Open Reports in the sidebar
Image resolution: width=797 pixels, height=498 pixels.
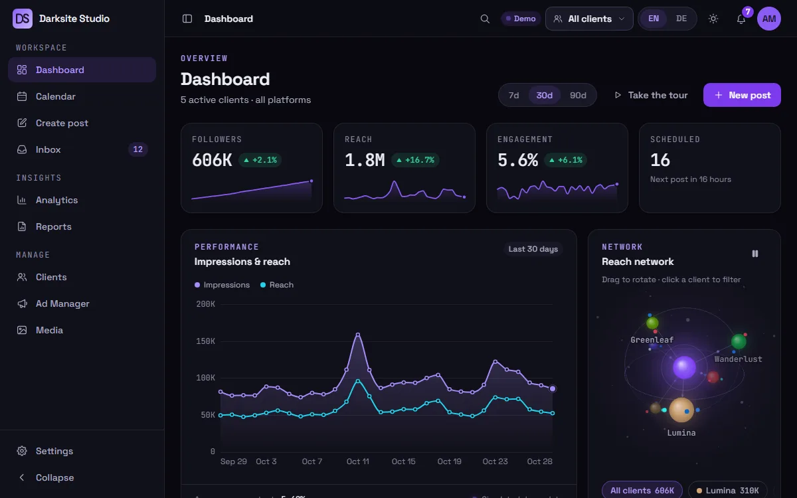click(x=82, y=226)
